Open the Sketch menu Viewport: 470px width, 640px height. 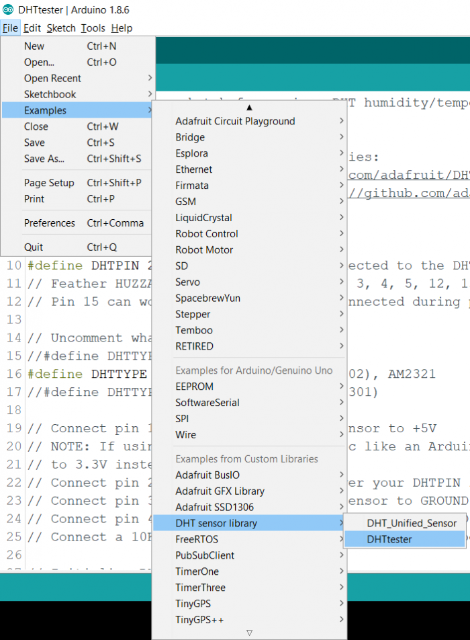[61, 28]
